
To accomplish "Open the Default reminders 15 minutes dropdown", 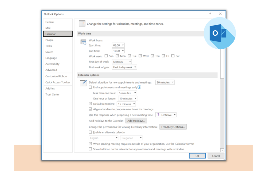I will 126,104.
